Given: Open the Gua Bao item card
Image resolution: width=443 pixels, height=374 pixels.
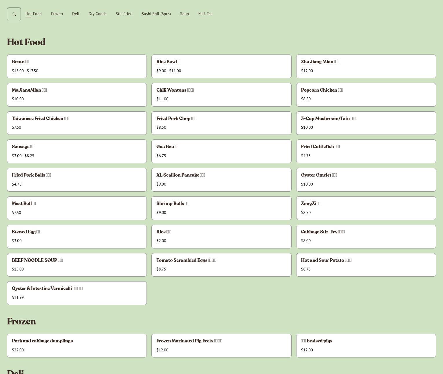Looking at the screenshot, I should pos(221,151).
